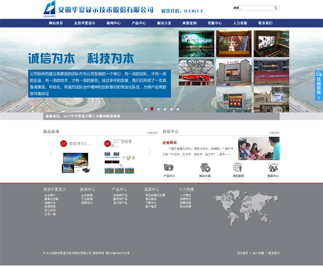Open 网站首页 in the navigation bar

pyautogui.click(x=56, y=23)
